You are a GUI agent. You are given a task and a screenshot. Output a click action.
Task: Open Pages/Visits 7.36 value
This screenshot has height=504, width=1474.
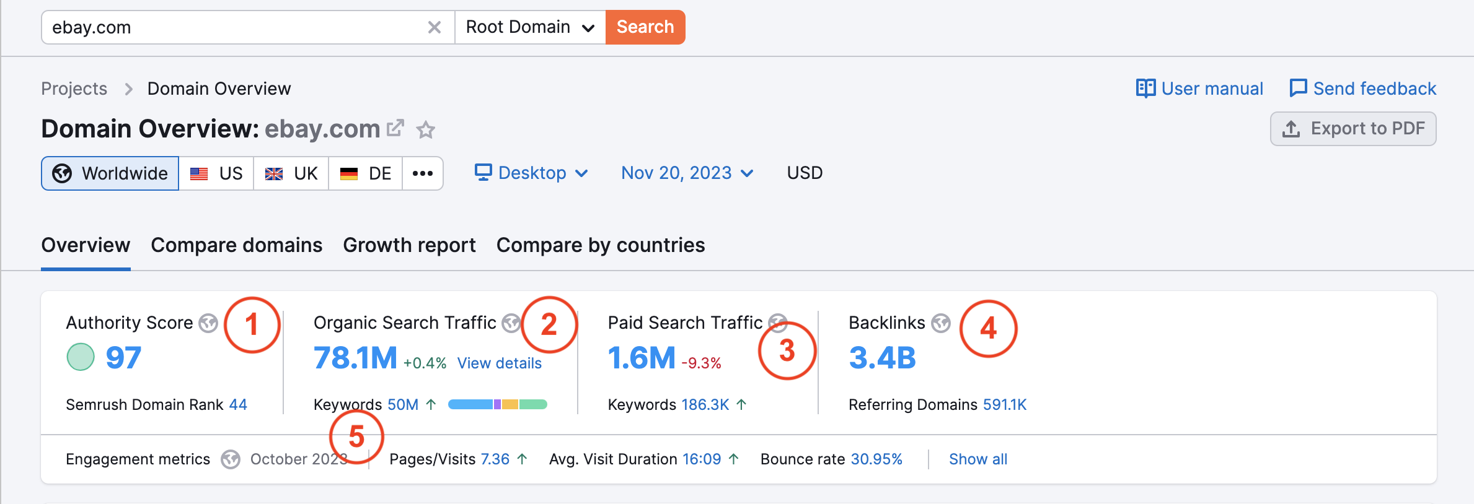coord(495,459)
